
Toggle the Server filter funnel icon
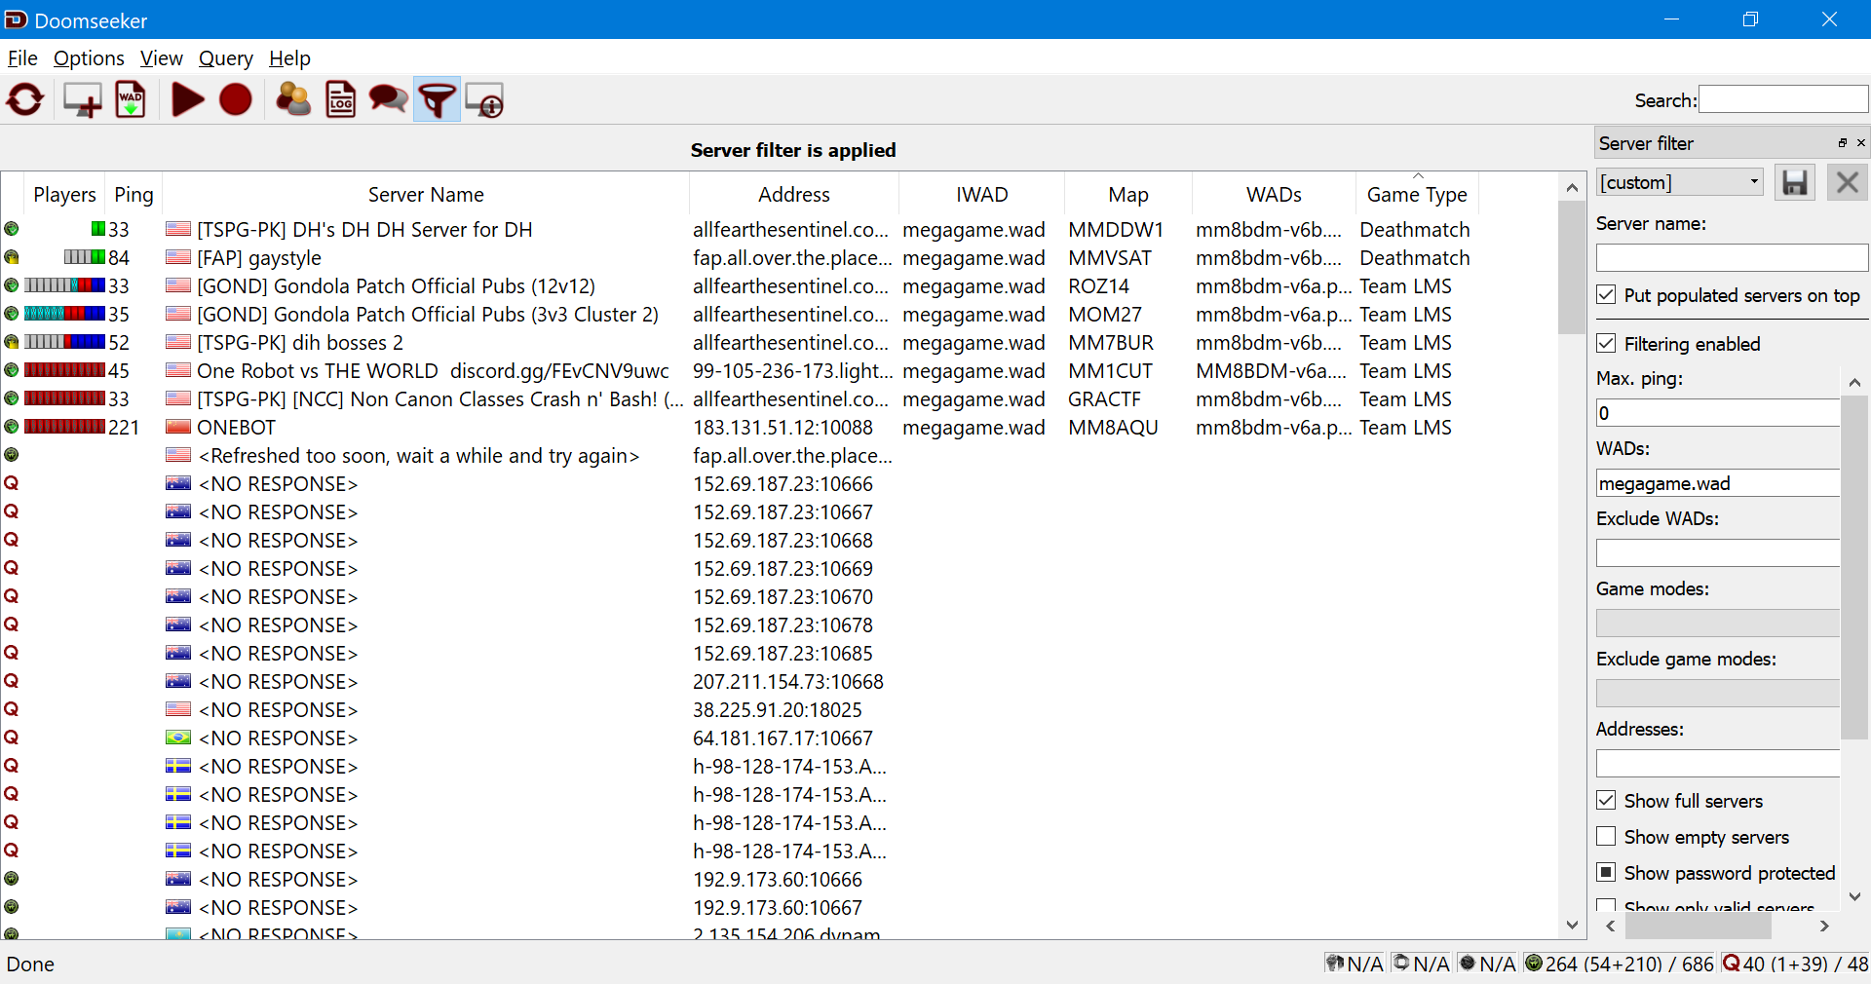click(x=437, y=99)
